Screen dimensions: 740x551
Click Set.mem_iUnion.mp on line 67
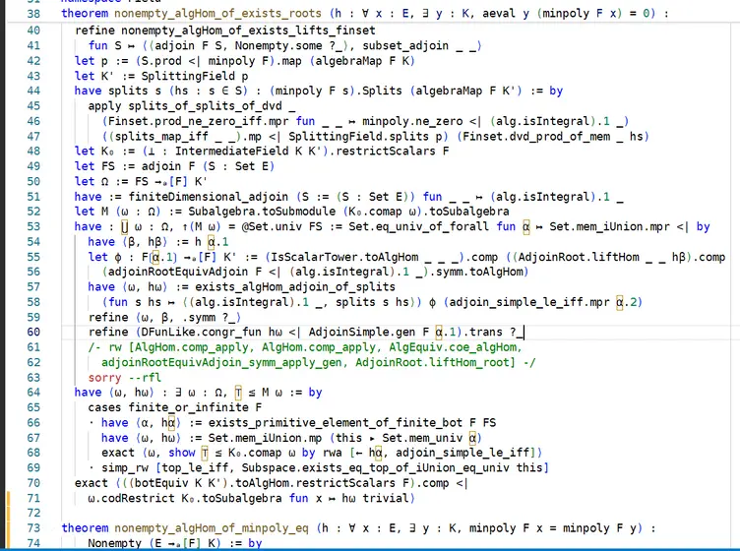coord(266,437)
